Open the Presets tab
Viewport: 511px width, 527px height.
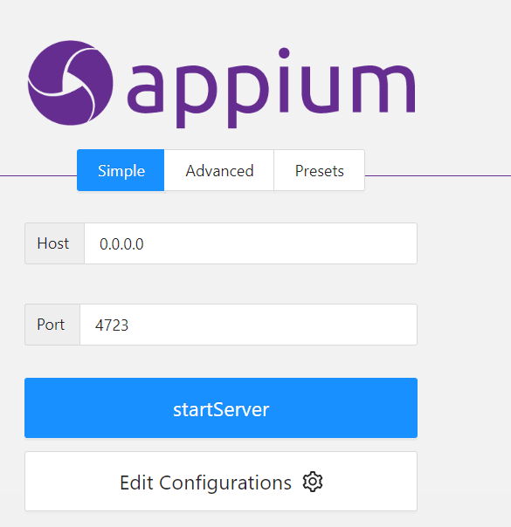coord(319,170)
